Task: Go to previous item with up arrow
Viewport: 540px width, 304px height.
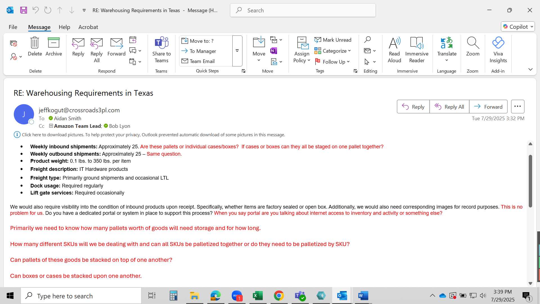Action: 60,10
